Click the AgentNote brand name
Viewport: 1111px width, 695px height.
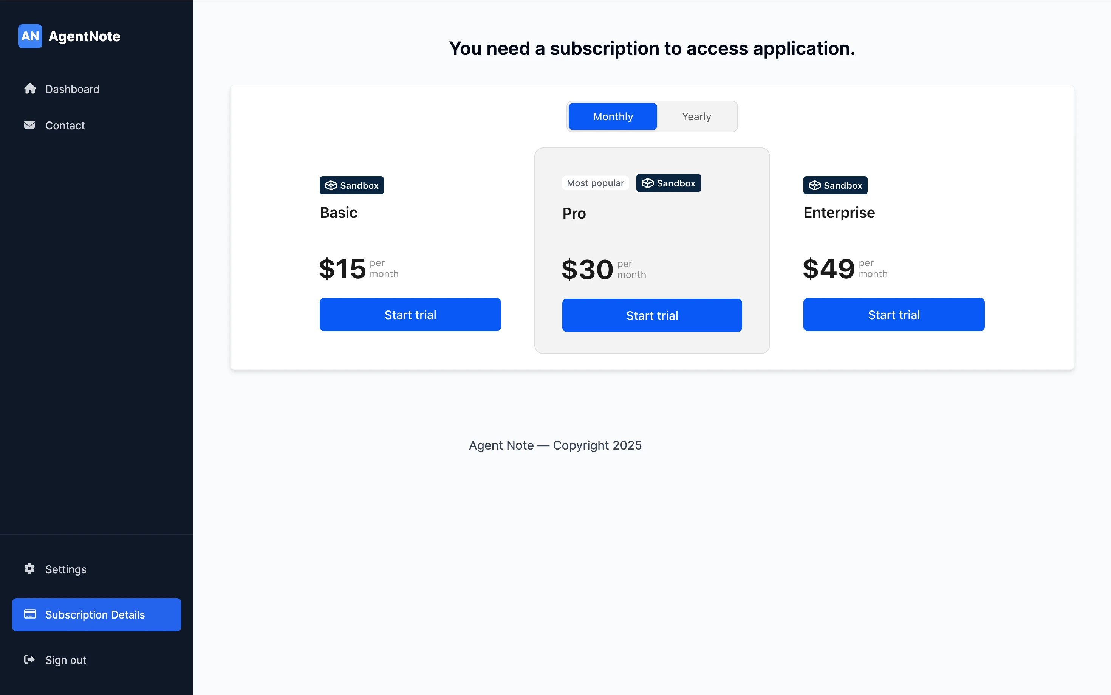point(85,36)
